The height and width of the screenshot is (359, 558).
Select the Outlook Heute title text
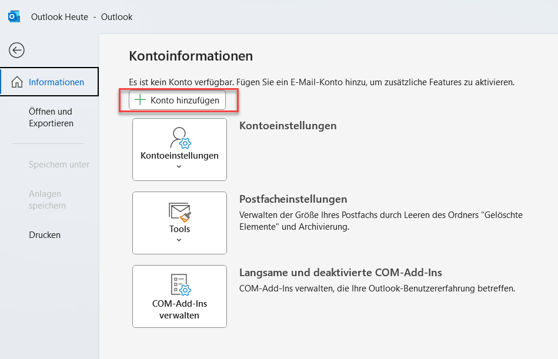[59, 16]
